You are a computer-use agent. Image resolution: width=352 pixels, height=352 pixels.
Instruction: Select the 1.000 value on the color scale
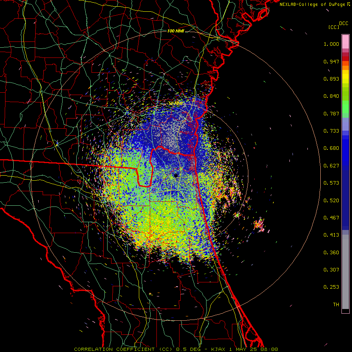coord(331,44)
